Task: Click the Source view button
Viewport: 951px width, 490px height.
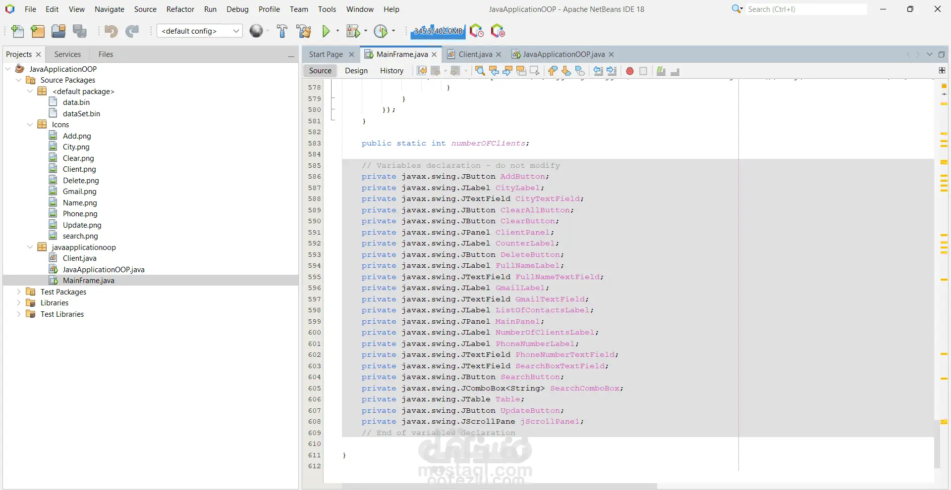Action: [x=320, y=71]
